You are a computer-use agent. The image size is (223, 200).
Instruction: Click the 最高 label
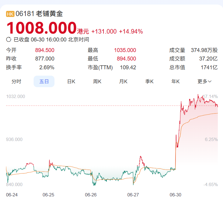click(x=93, y=50)
